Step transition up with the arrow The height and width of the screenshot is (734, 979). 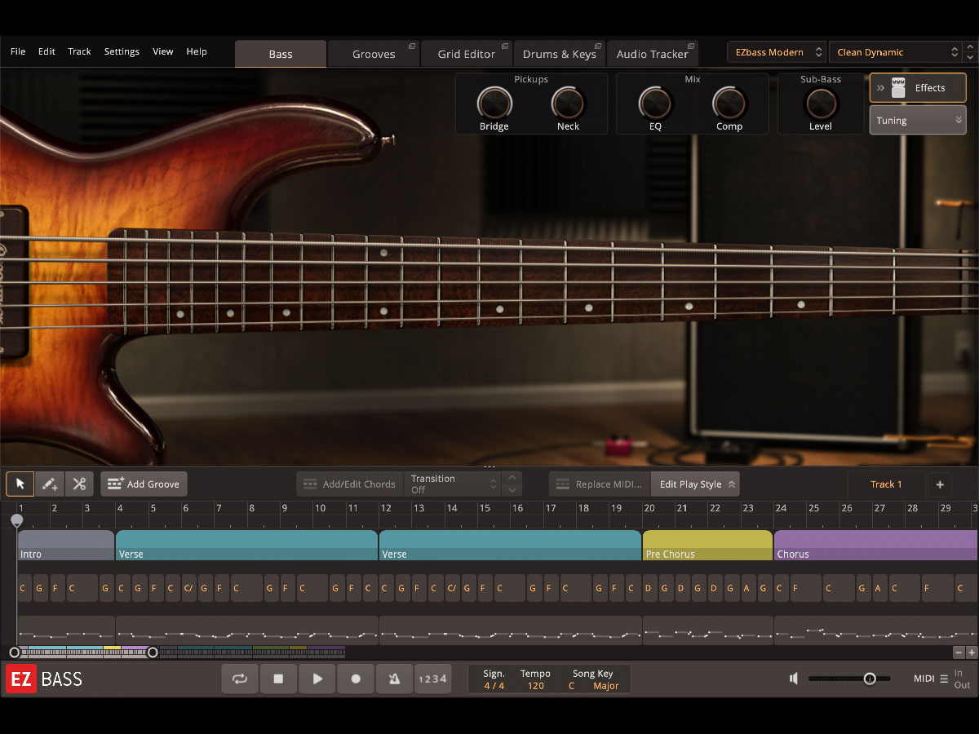pyautogui.click(x=512, y=478)
